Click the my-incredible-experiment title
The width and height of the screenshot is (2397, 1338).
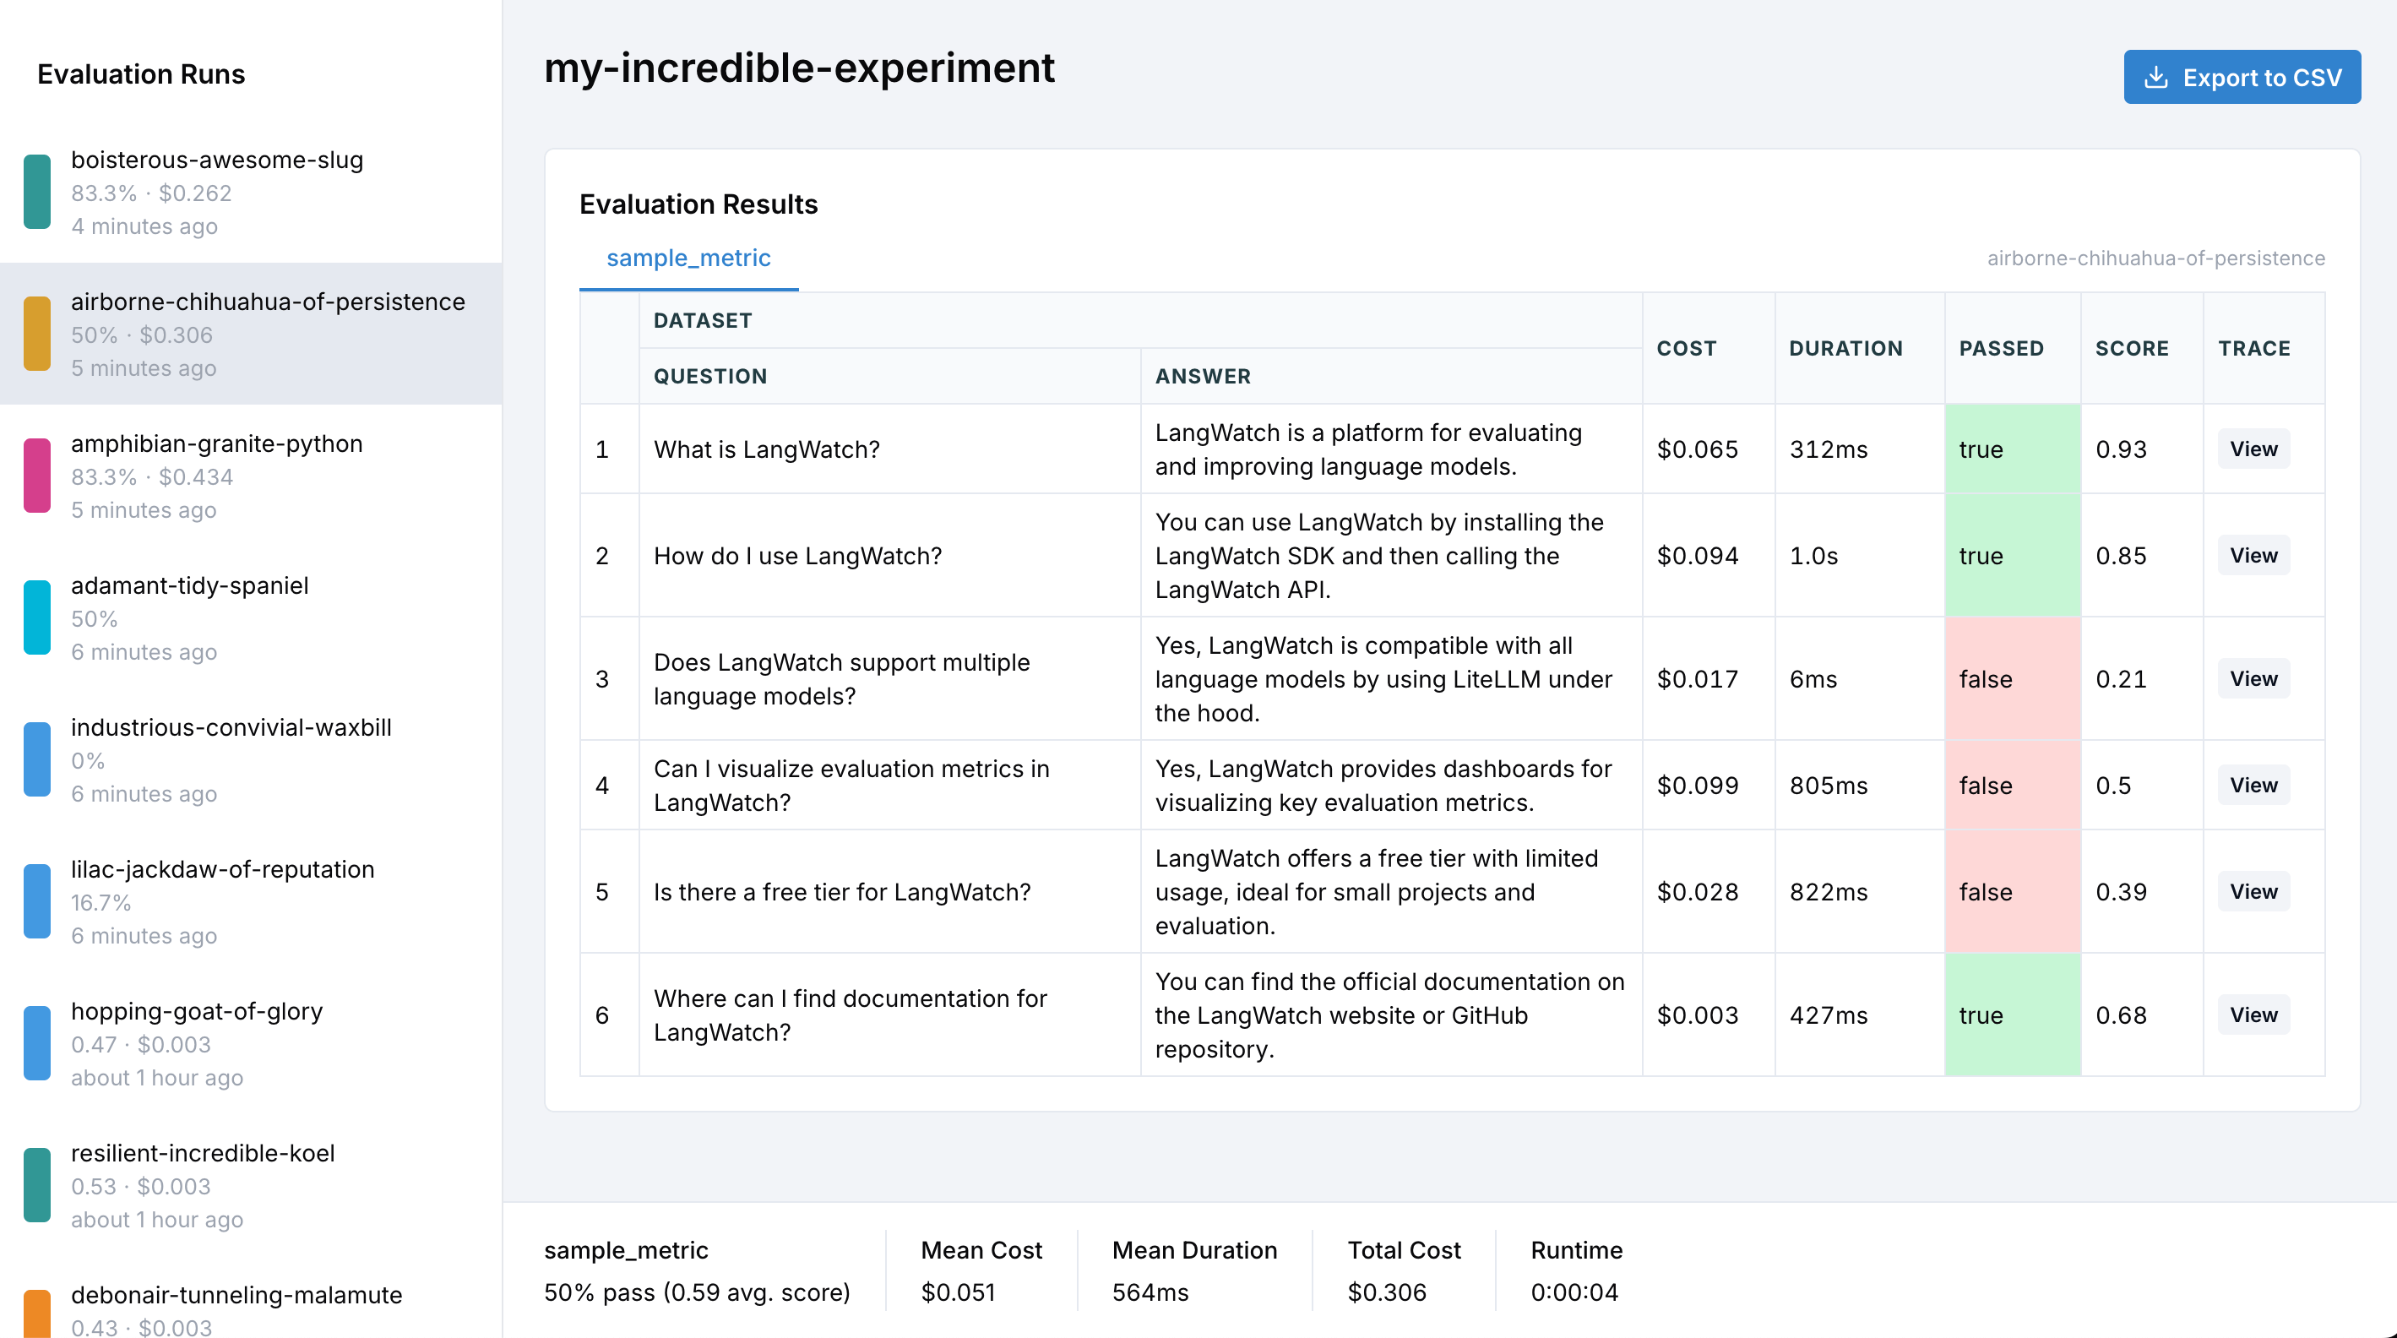[799, 68]
